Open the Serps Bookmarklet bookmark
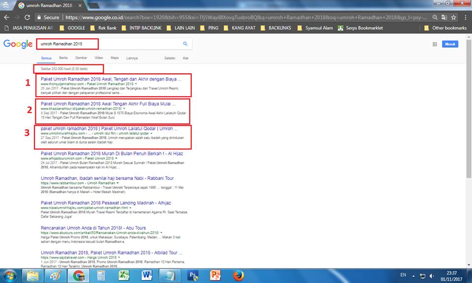The width and height of the screenshot is (472, 283). [360, 28]
